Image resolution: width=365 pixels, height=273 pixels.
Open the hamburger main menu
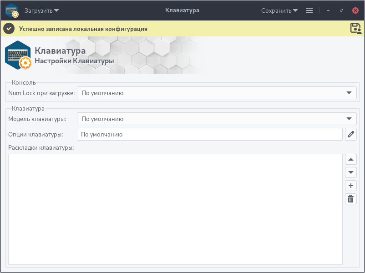(x=309, y=10)
